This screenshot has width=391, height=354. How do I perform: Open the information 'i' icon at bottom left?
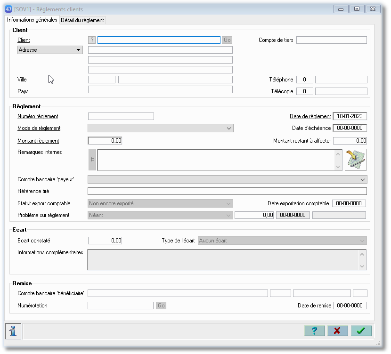coord(13,331)
